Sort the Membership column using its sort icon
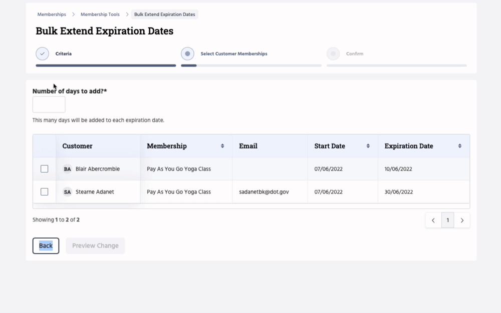 pyautogui.click(x=222, y=145)
